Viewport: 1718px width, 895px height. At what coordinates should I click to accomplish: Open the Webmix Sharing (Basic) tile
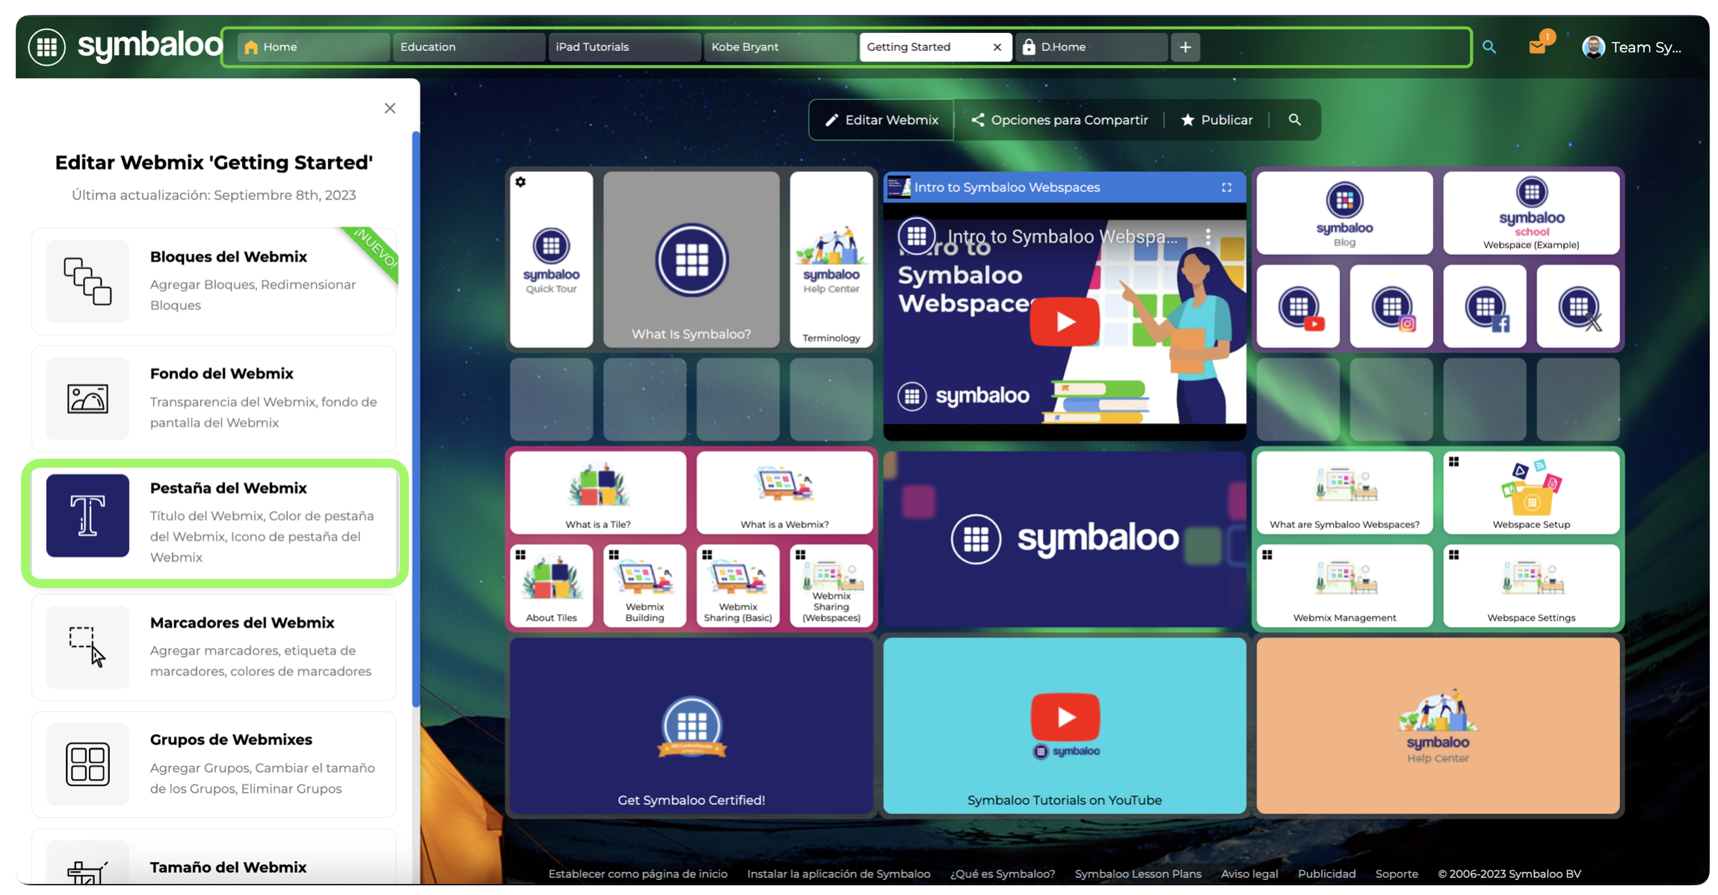(x=738, y=586)
